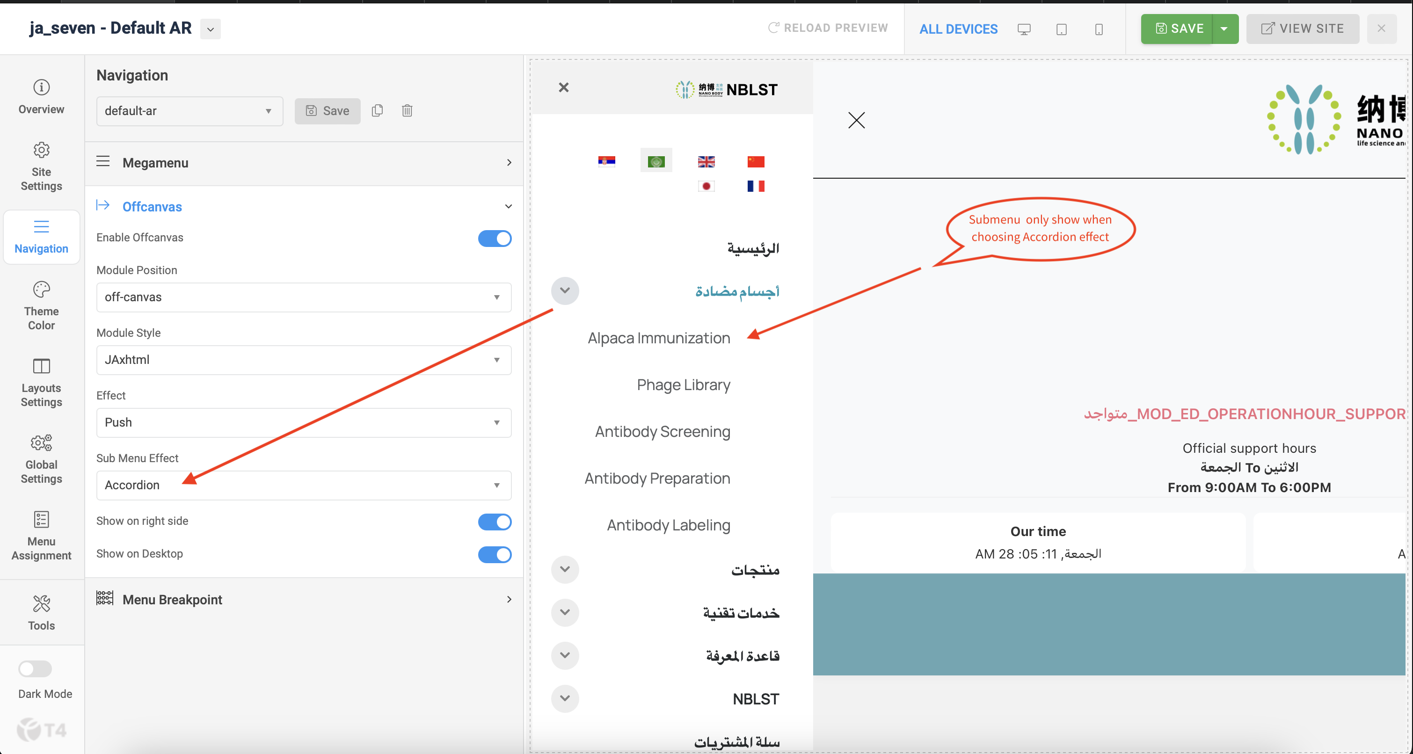Open Theme Color palette section
This screenshot has height=754, width=1413.
pos(41,305)
